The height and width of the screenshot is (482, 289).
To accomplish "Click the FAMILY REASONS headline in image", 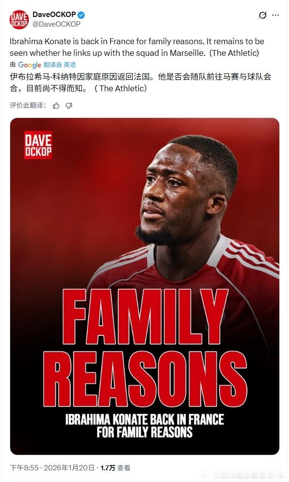I will coord(145,348).
